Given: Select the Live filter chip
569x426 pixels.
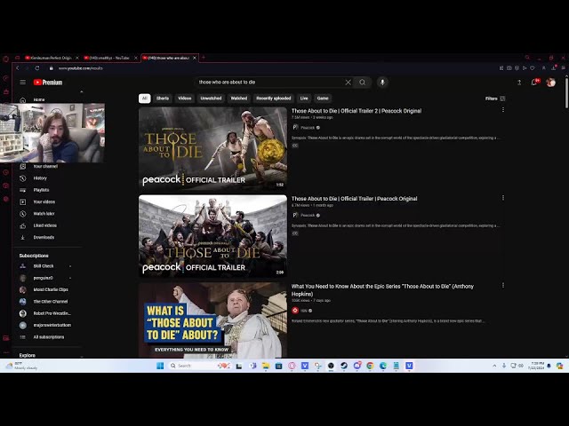Looking at the screenshot, I should click(304, 99).
